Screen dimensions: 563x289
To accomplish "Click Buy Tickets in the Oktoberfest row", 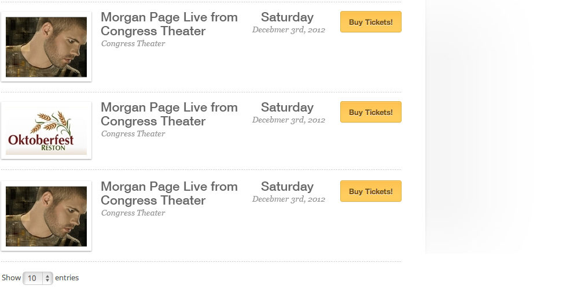I will (370, 112).
